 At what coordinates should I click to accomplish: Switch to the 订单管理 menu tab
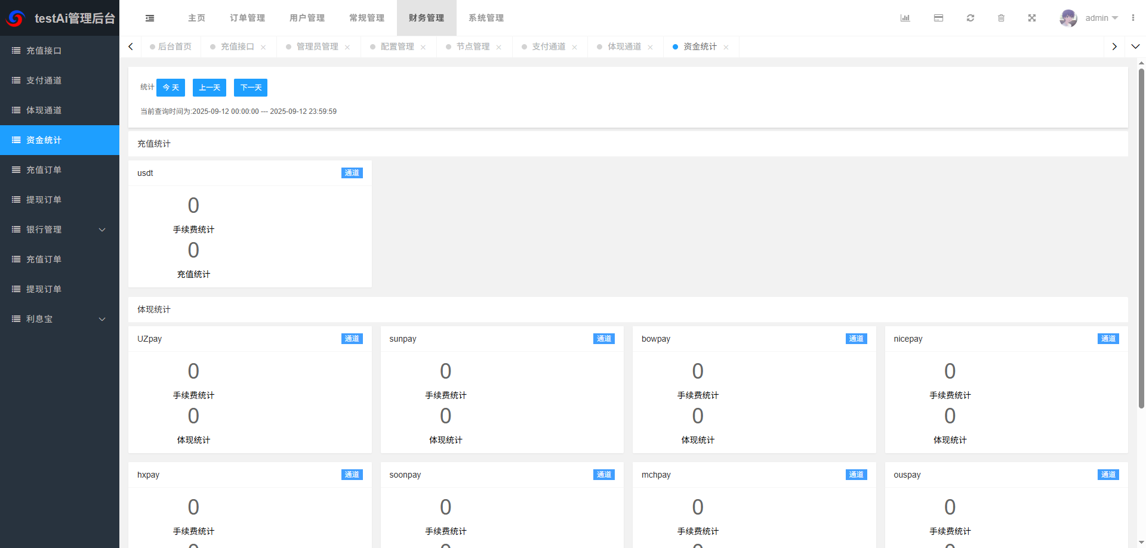click(x=247, y=18)
